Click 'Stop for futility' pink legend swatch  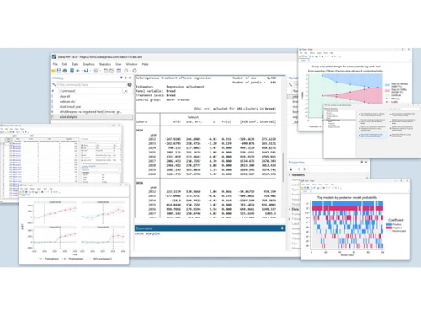coord(387,91)
